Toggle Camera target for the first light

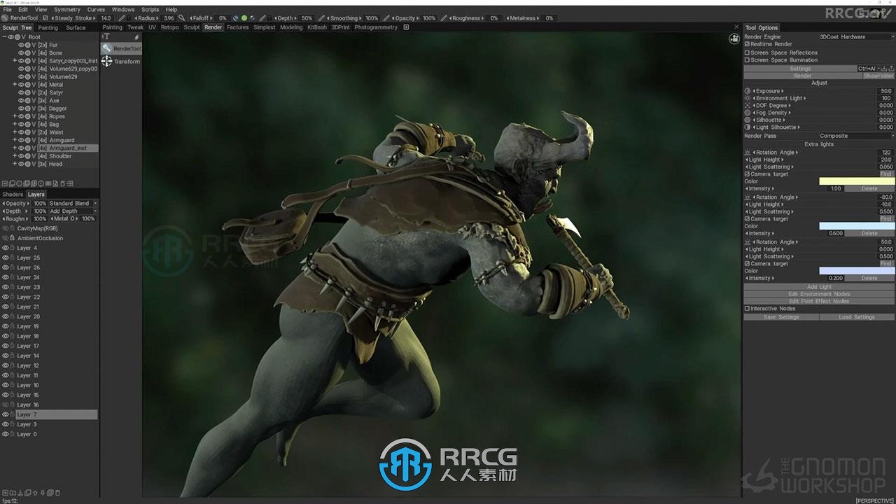click(x=747, y=174)
